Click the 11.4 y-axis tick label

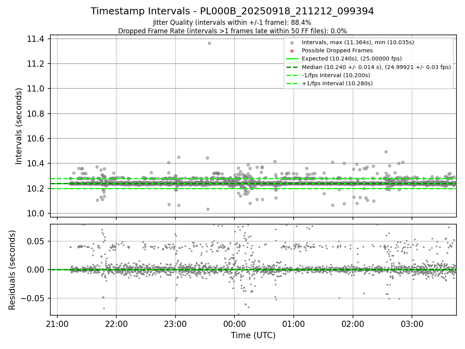(x=35, y=39)
